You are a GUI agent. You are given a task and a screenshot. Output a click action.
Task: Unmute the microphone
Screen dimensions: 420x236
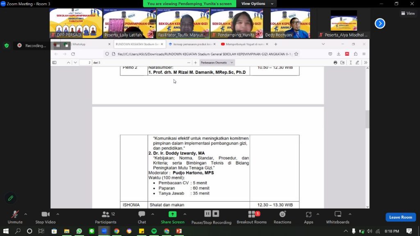[x=15, y=217]
